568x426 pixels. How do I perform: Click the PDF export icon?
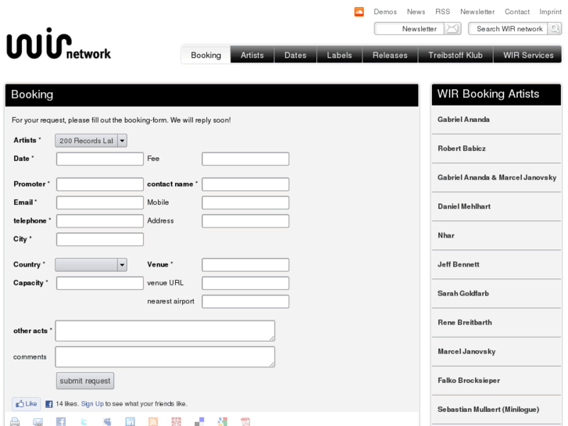click(x=245, y=421)
